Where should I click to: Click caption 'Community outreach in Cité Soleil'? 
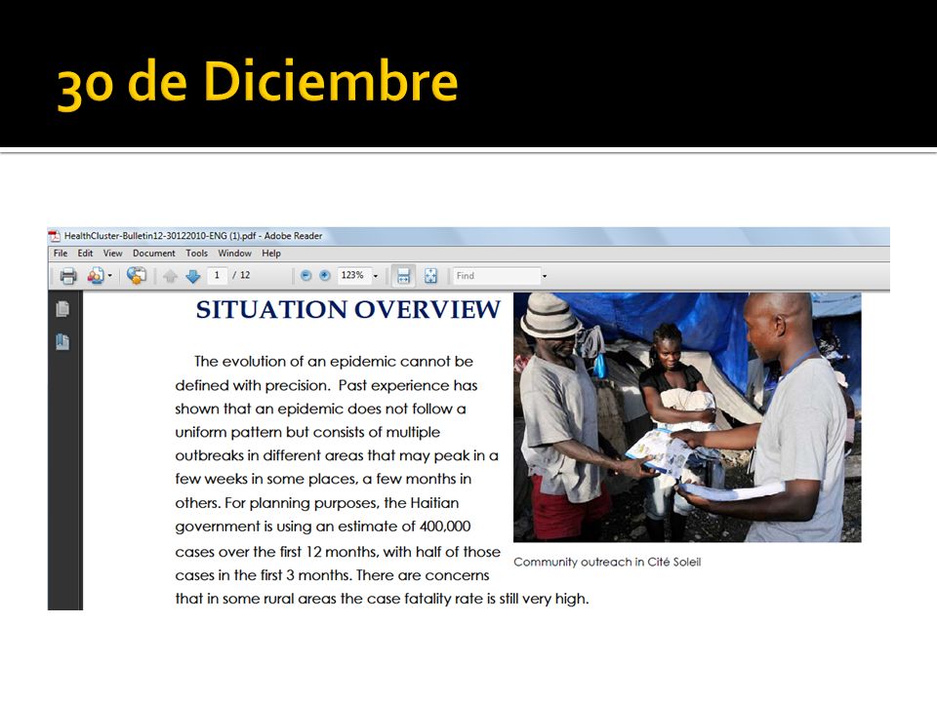tap(607, 562)
